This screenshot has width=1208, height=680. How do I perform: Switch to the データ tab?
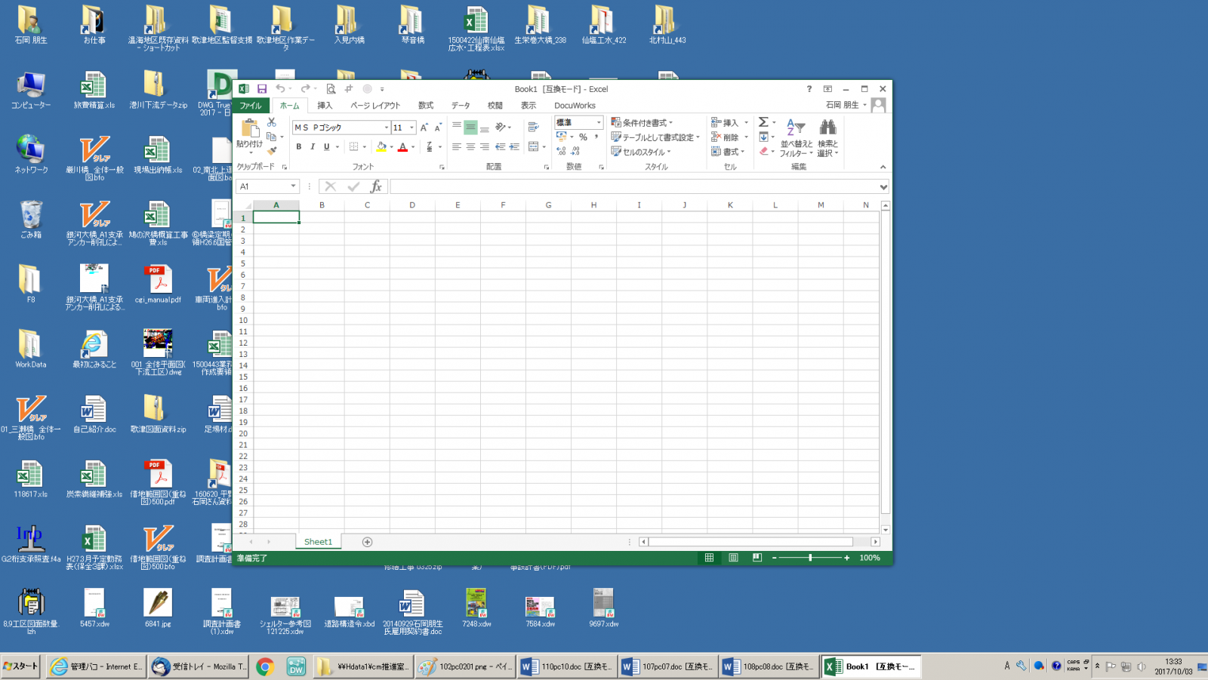(461, 106)
